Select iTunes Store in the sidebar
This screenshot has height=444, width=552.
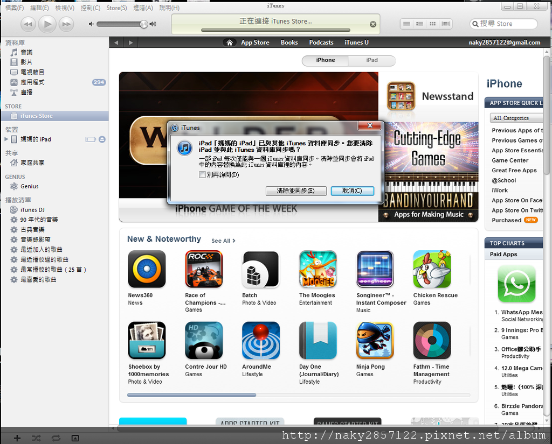tap(54, 116)
